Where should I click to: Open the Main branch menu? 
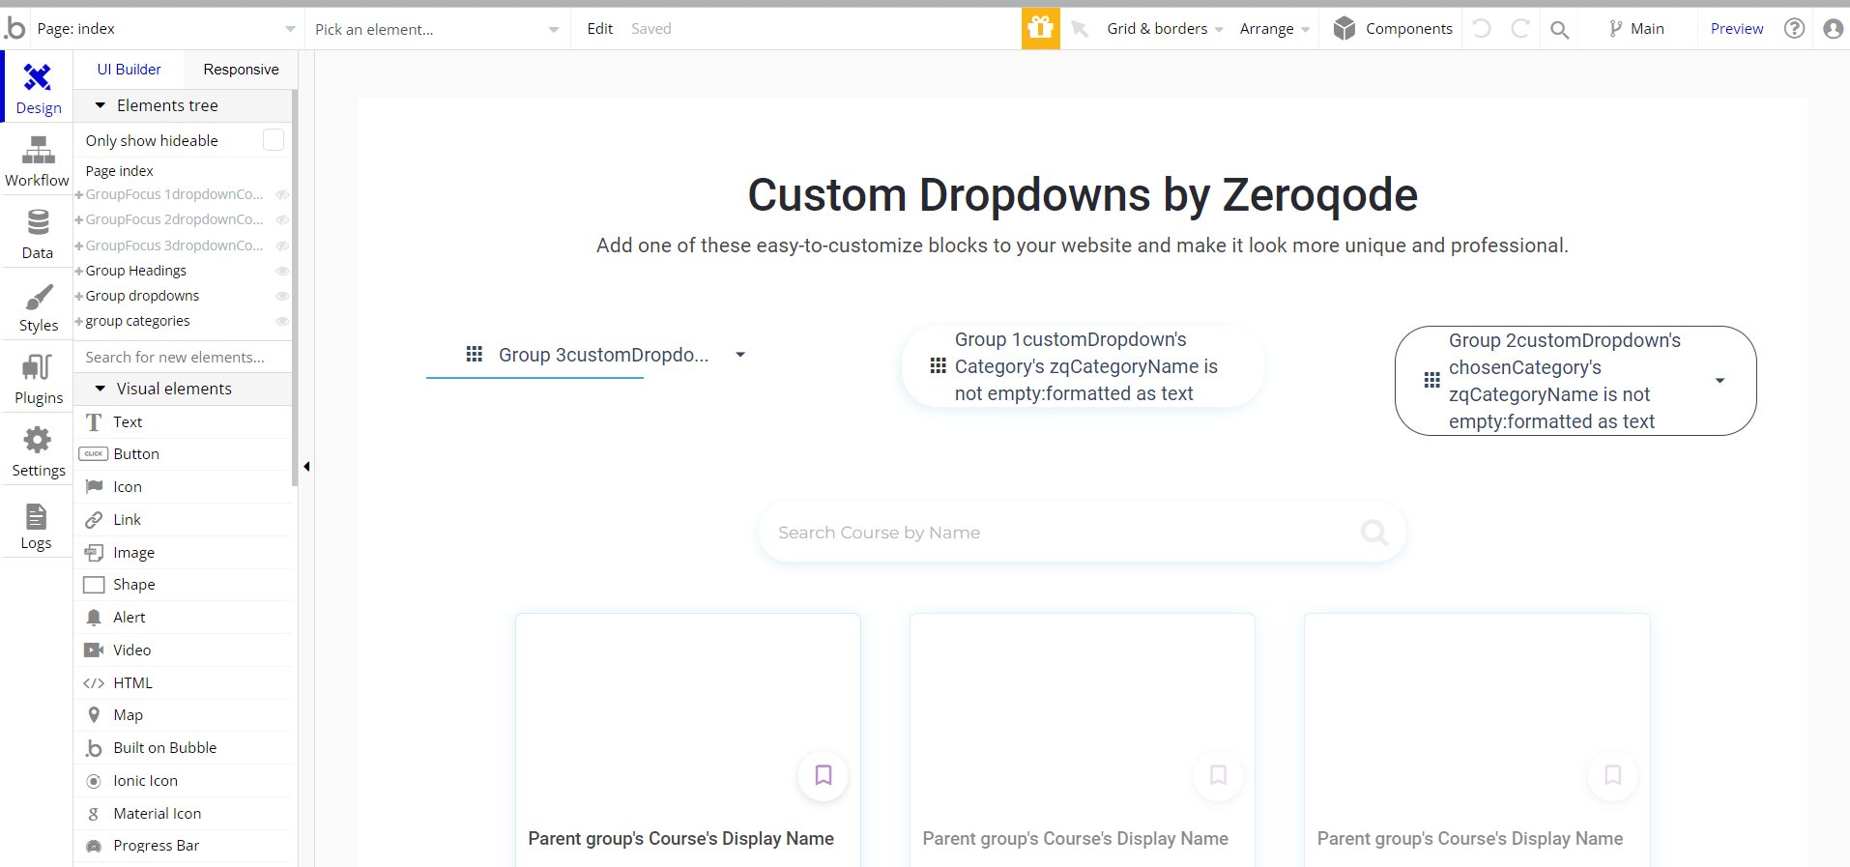point(1636,29)
